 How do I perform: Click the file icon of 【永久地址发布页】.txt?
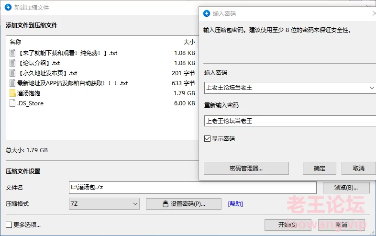point(12,73)
